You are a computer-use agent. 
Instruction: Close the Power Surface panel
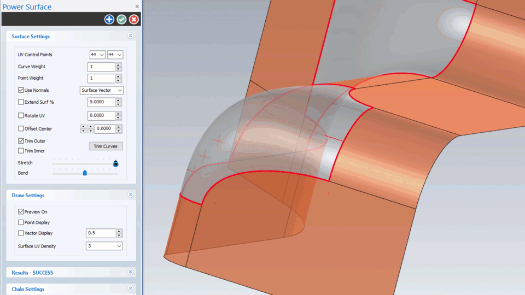tap(137, 7)
